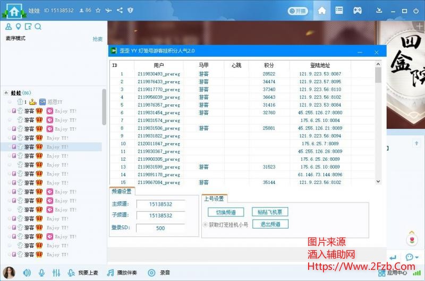Image resolution: width=425 pixels, height=281 pixels.
Task: Click the 粘贴飞机票 button
Action: [x=270, y=212]
